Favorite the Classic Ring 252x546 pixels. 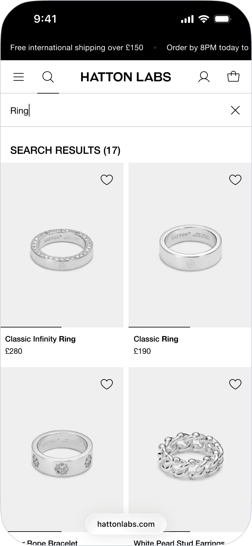click(x=235, y=180)
